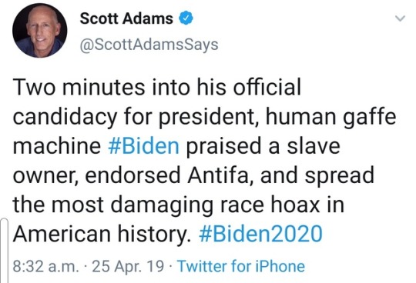The height and width of the screenshot is (283, 416).
Task: Click the Scott Adams display name
Action: click(126, 18)
